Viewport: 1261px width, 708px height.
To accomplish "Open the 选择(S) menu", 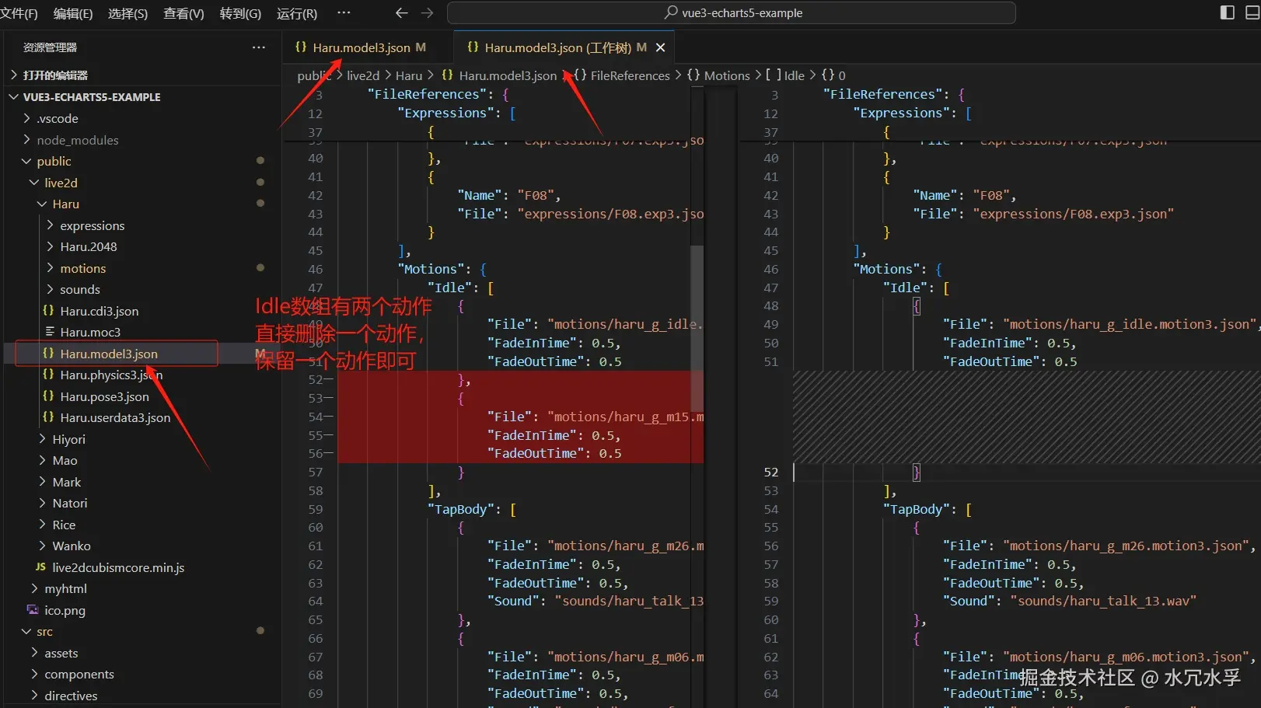I will point(127,13).
